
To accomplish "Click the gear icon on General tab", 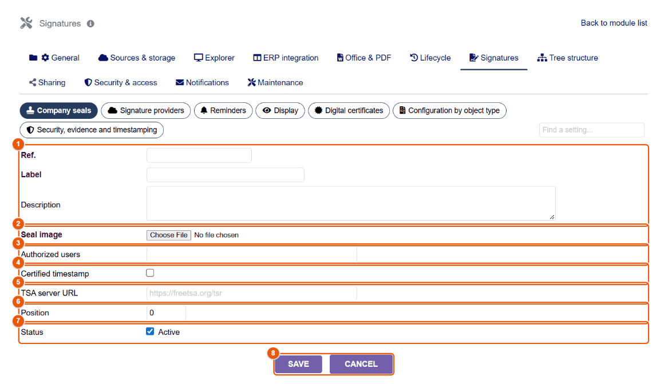I will [45, 58].
